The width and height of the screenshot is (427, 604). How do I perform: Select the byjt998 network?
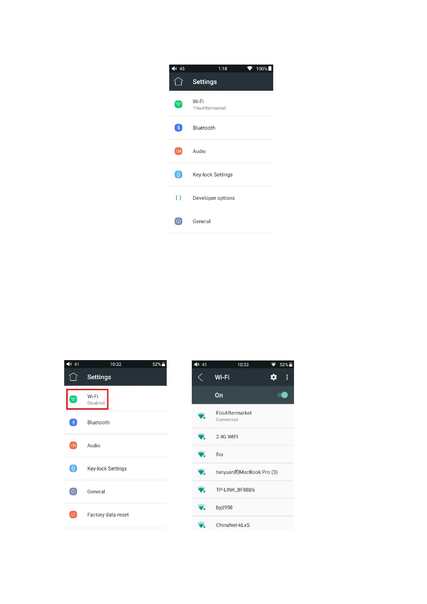pos(243,507)
